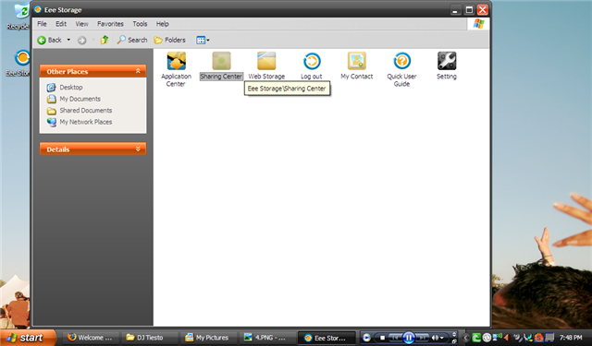Viewport: 592px width, 346px height.
Task: Skip to next track in media toolbar
Action: click(422, 338)
